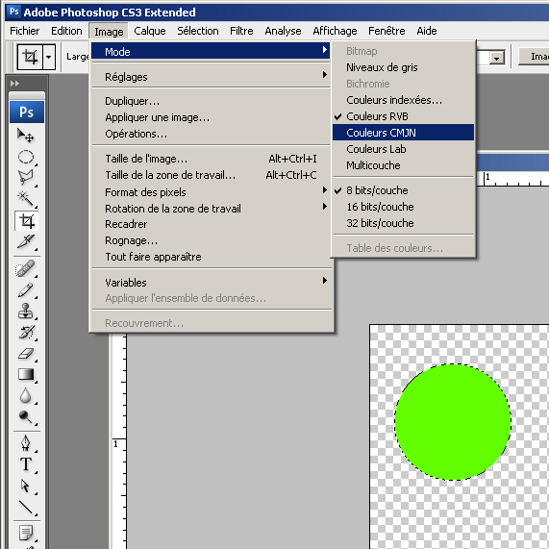Screen dimensions: 549x549
Task: Select the Healing Brush tool
Action: pos(26,269)
